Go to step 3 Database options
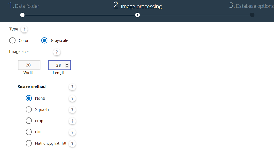 [251, 5]
